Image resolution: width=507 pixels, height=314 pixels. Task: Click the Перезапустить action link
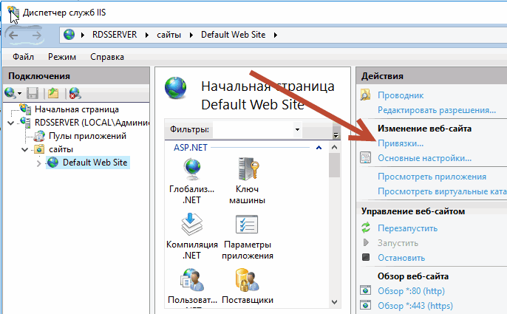(x=407, y=228)
